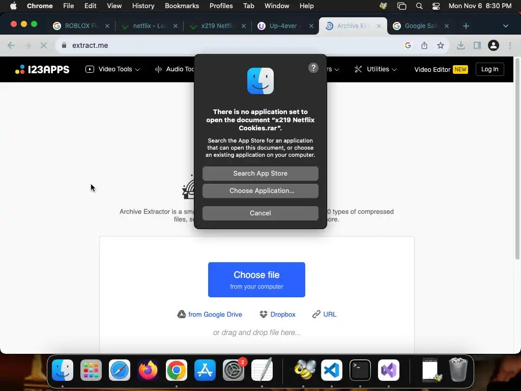Open the Finder icon in the dock
521x391 pixels.
coord(63,370)
